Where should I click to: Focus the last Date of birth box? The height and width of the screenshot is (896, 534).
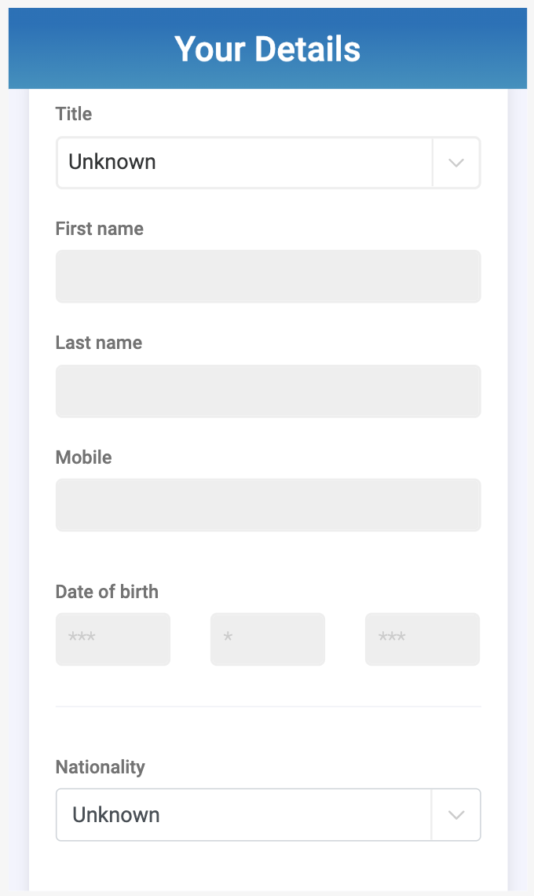pos(422,639)
